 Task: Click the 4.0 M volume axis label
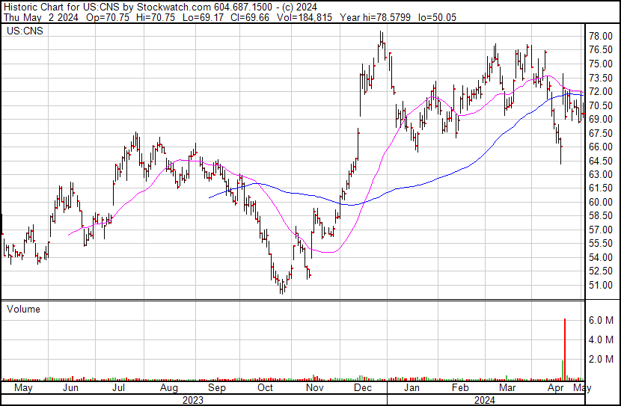click(x=602, y=339)
